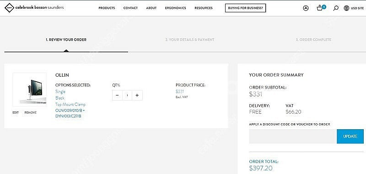The image size is (366, 174).
Task: Open the Ergonomics menu
Action: [176, 8]
